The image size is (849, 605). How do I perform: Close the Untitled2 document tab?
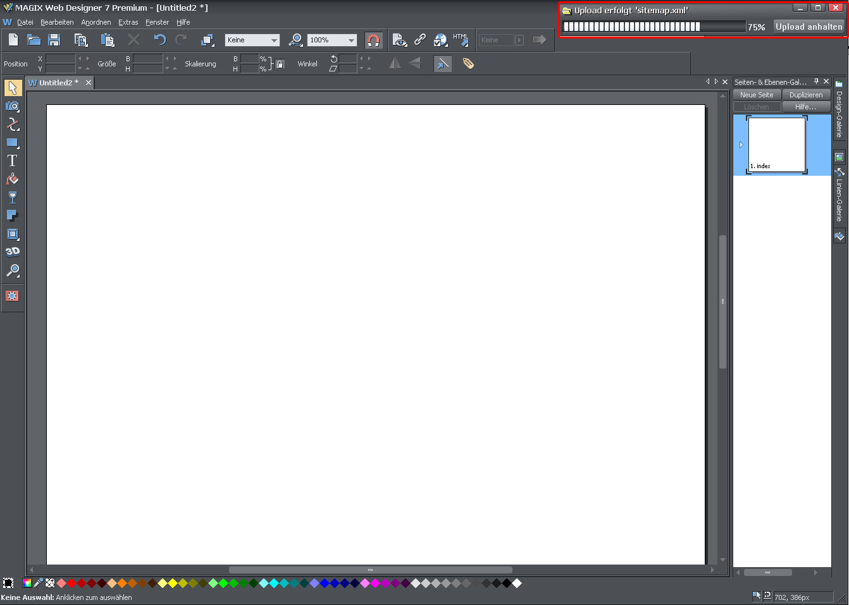[x=89, y=83]
